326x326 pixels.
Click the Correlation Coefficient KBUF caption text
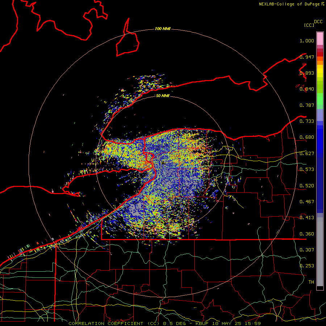[164, 323]
